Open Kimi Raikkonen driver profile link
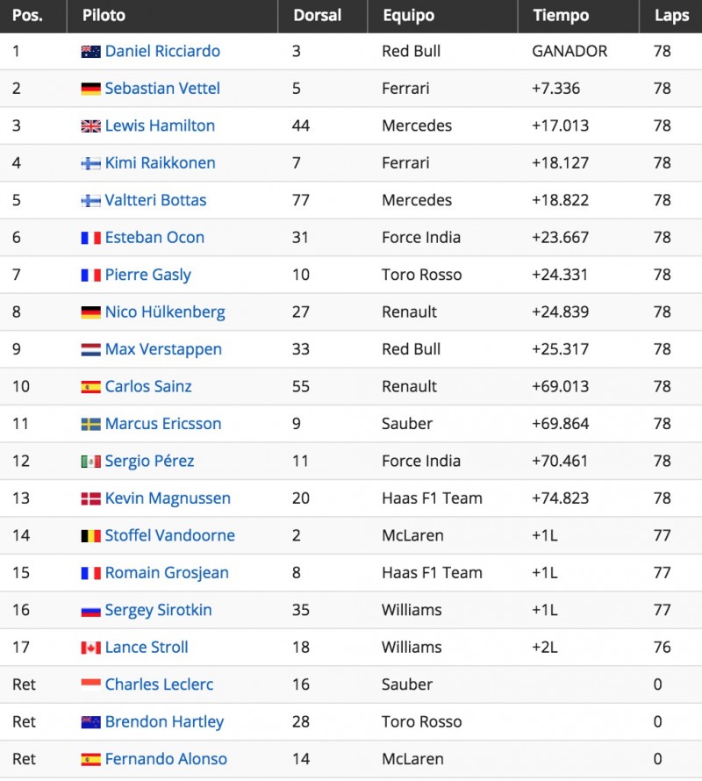702x781 pixels. point(160,163)
